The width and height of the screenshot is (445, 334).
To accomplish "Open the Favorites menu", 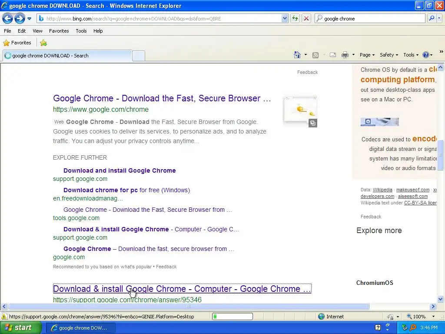I will click(x=59, y=31).
